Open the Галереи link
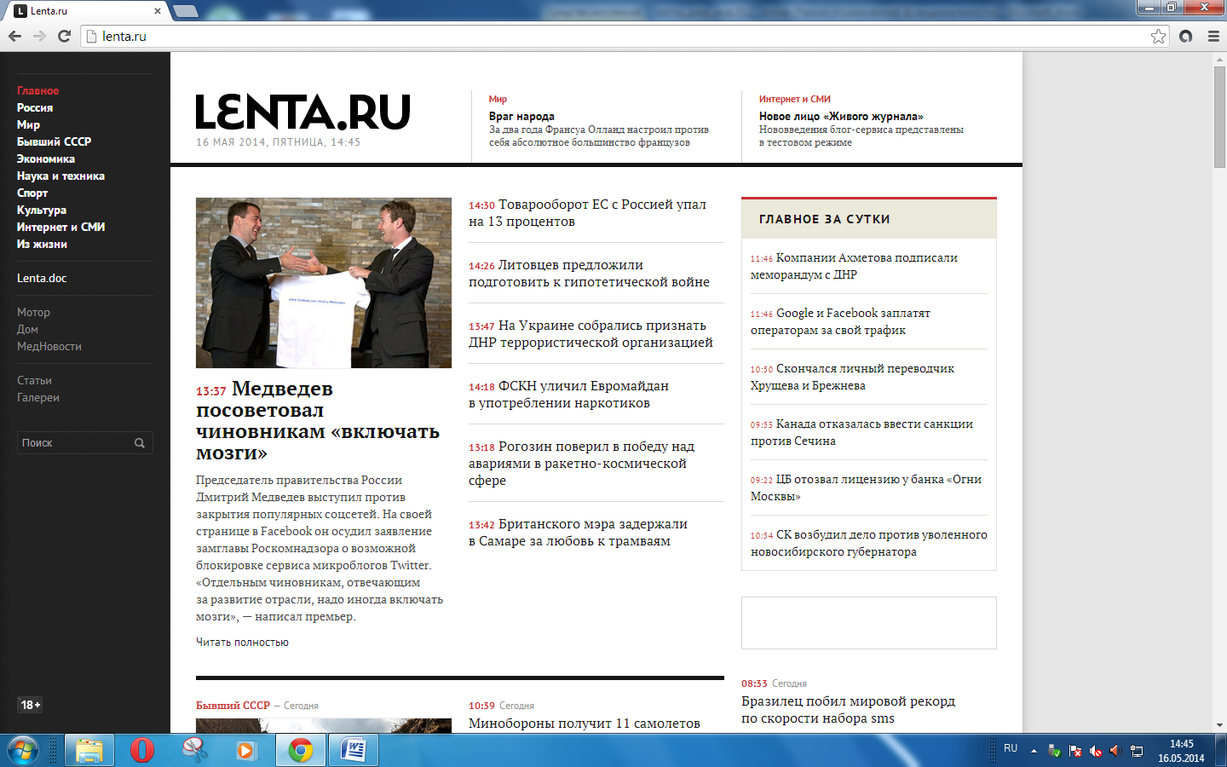Screen dimensions: 1227x767 point(38,398)
